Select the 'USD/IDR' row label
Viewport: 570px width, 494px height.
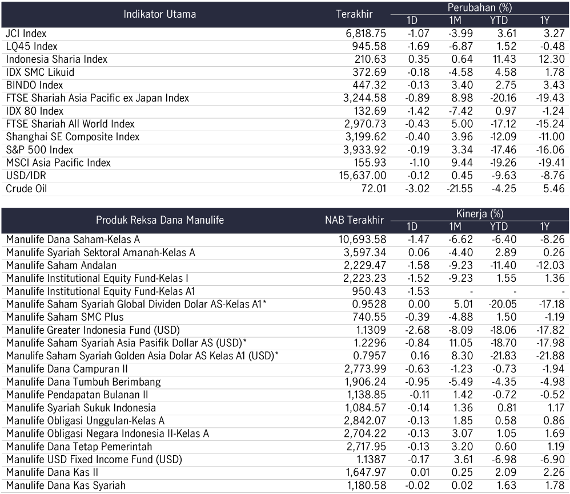tap(26, 176)
